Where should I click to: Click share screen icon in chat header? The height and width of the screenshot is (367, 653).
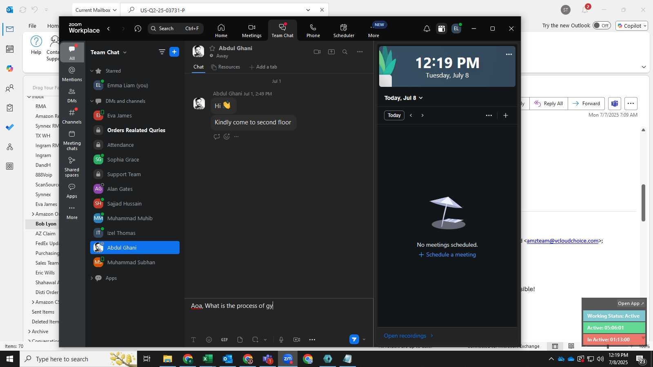pyautogui.click(x=331, y=52)
